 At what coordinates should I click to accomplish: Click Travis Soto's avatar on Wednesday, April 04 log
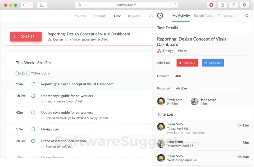coord(161,158)
